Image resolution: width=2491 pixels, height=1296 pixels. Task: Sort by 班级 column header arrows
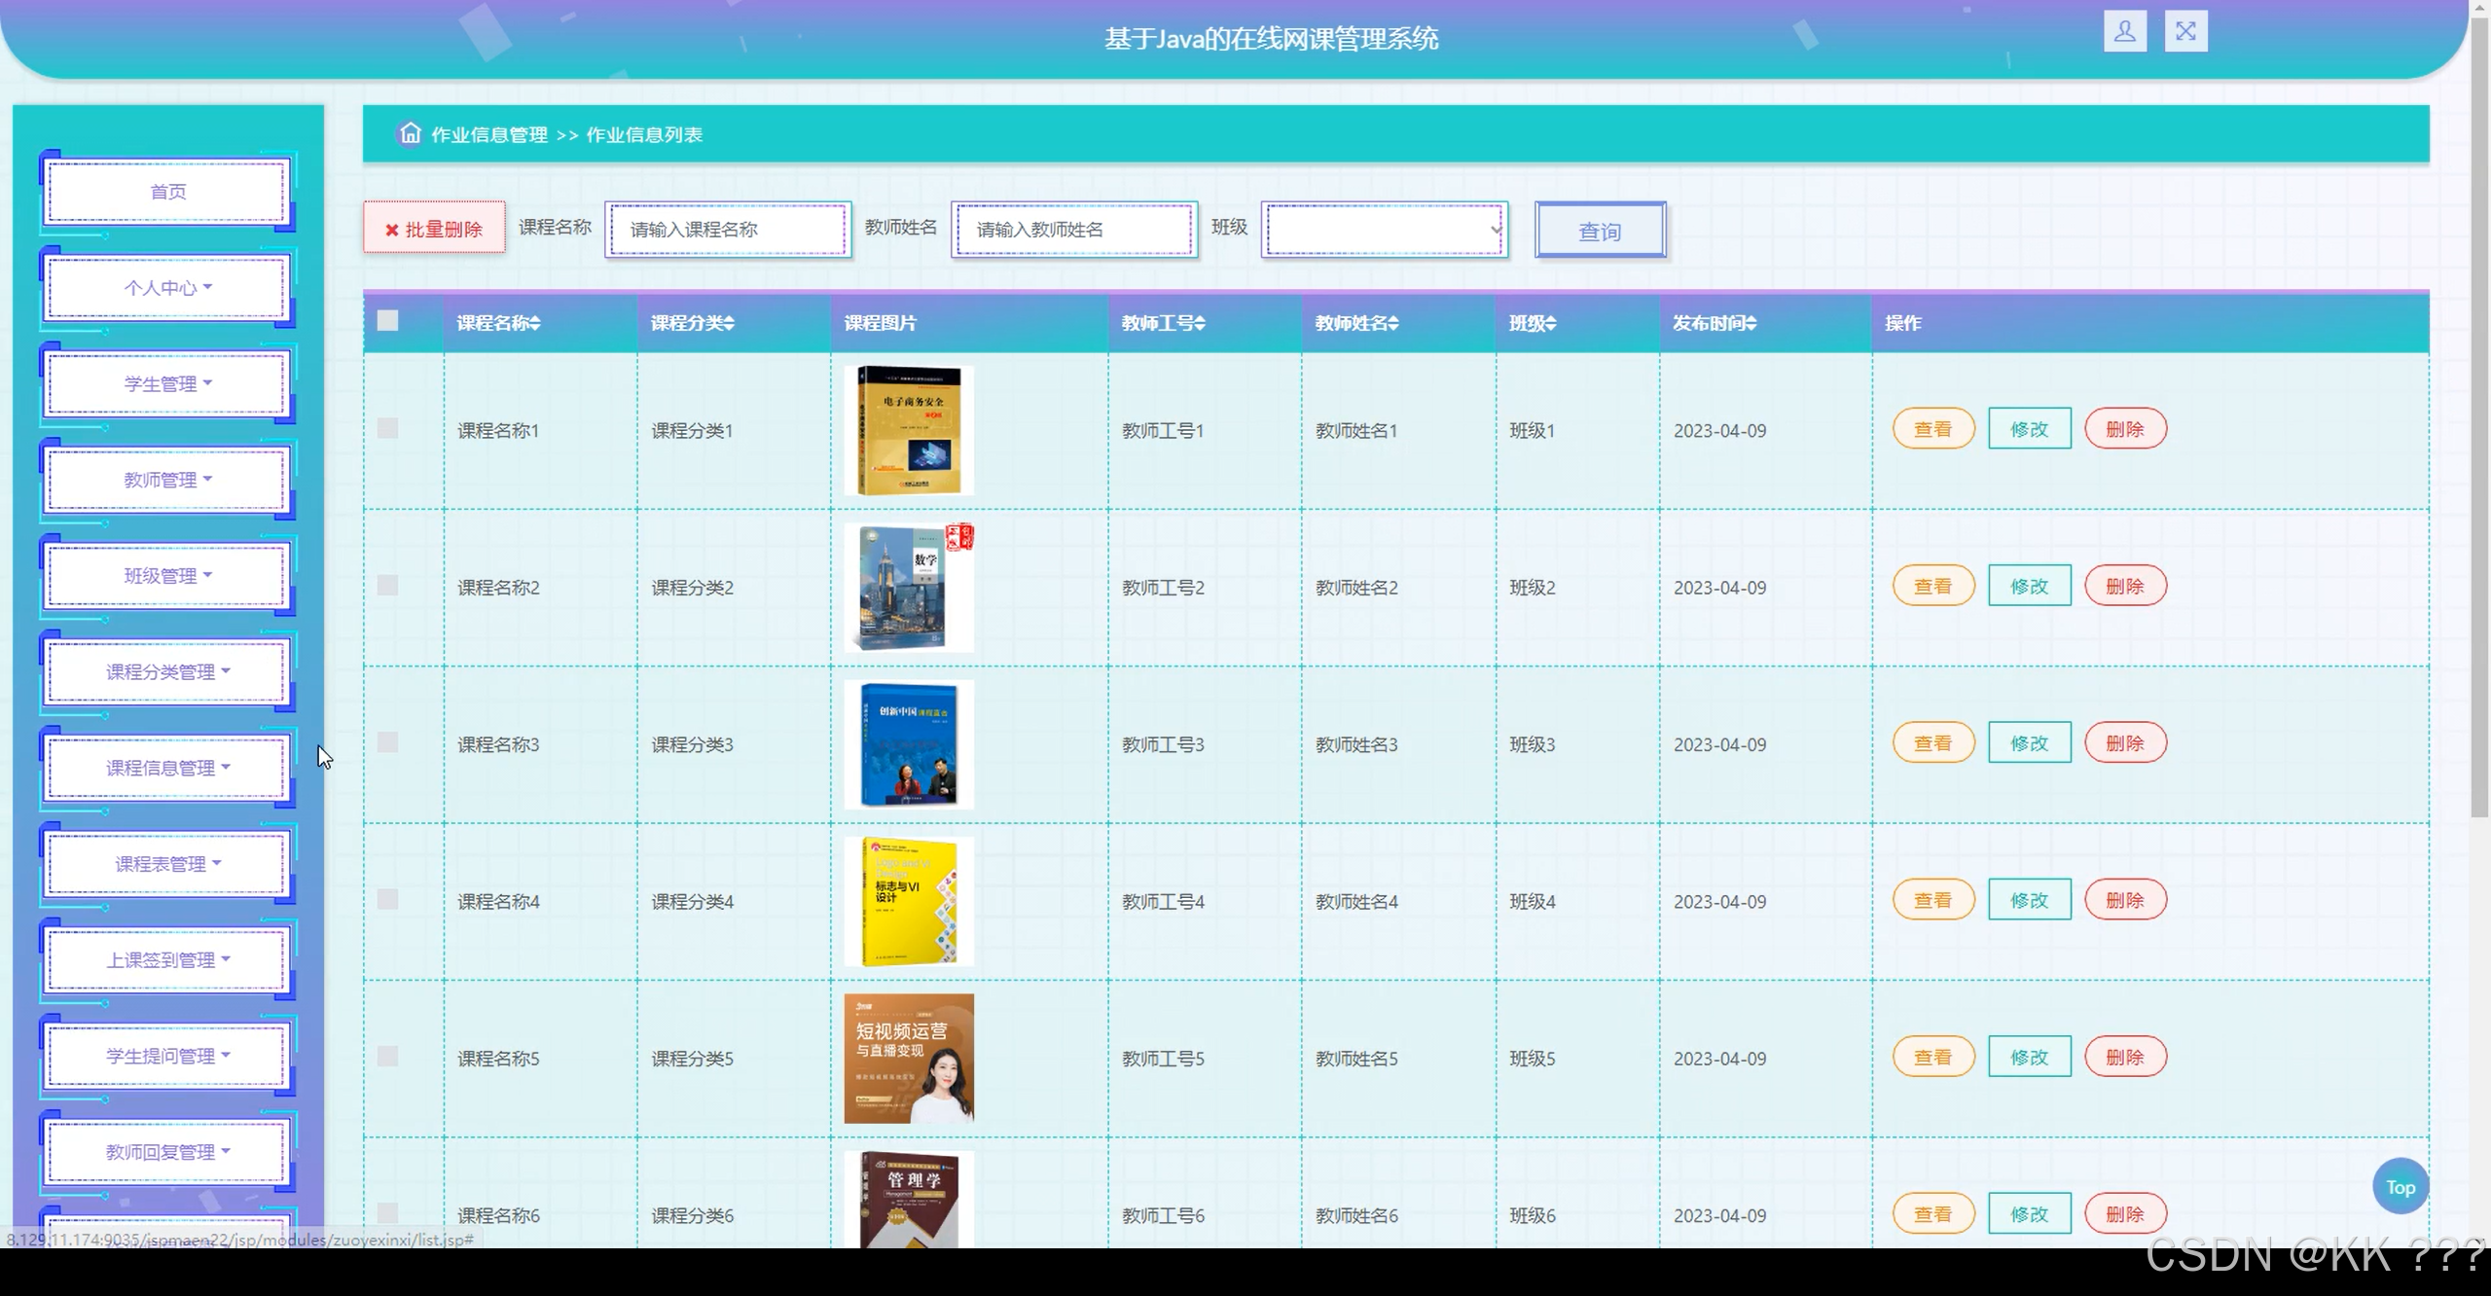click(1551, 323)
